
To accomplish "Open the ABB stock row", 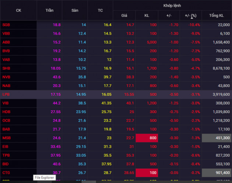I will 116,42.
